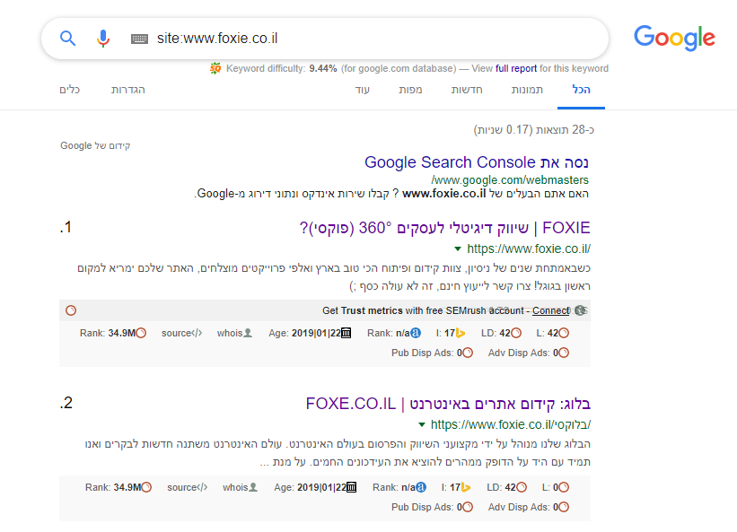Image resolution: width=737 pixels, height=532 pixels.
Task: Click the circle icon in the Trust metrics bar
Action: click(71, 310)
